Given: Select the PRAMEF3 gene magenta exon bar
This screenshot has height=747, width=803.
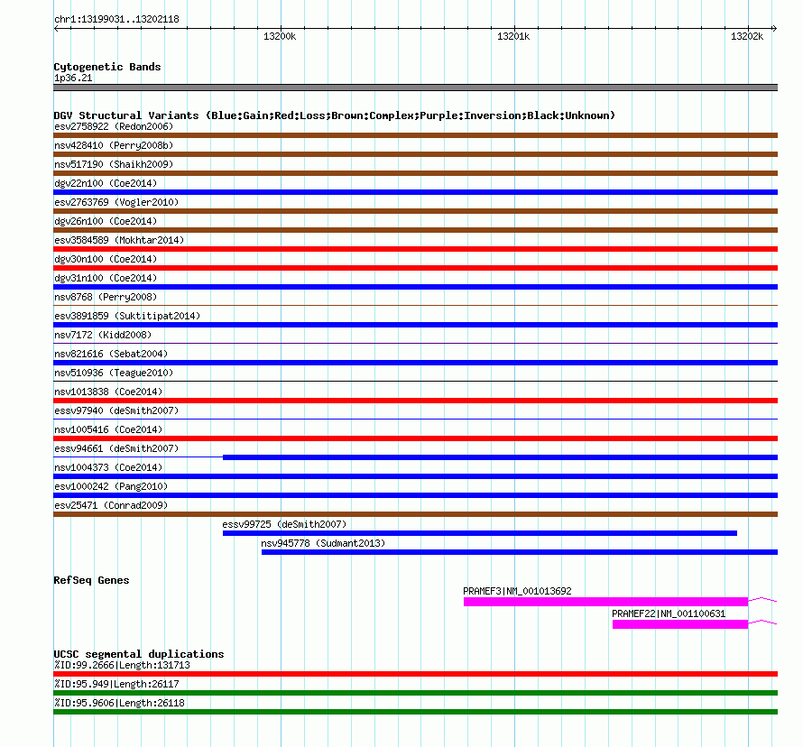Looking at the screenshot, I should tap(605, 602).
